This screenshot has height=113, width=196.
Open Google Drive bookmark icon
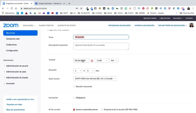(x=35, y=13)
